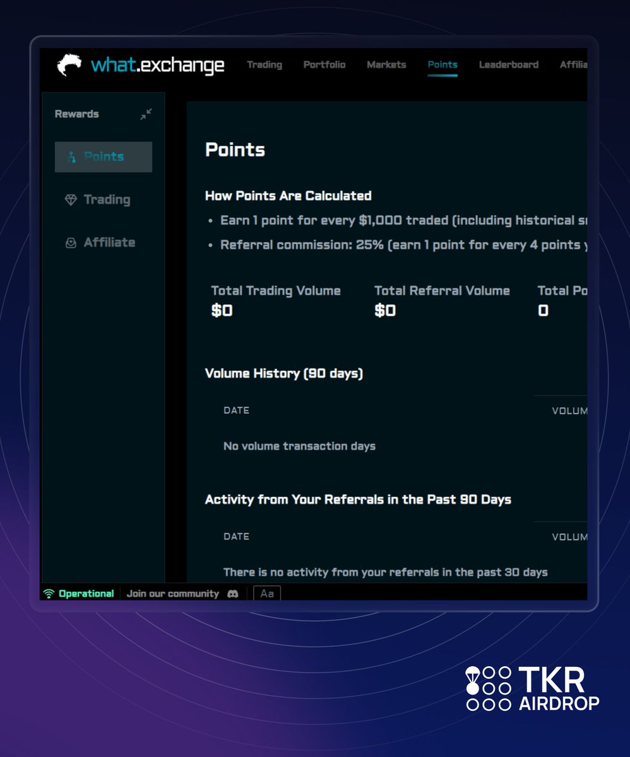Select the Points nav tab
This screenshot has height=757, width=630.
[x=443, y=64]
